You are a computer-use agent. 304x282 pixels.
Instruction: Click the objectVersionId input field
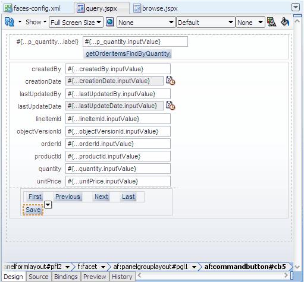pos(118,131)
